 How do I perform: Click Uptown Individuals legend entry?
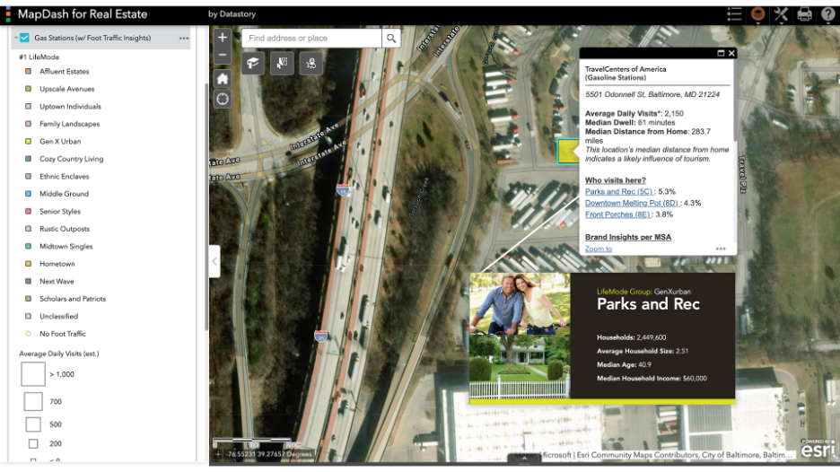tap(70, 107)
